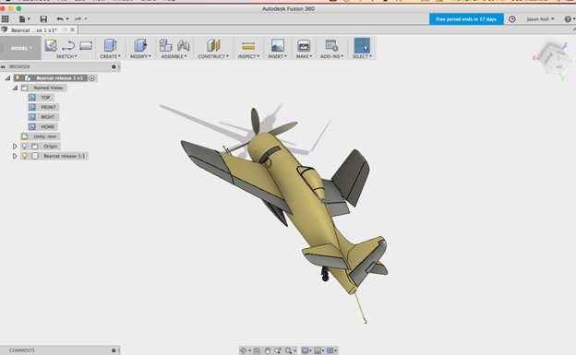
Task: Toggle visibility bulb of Bearcat release 1:1
Action: (x=24, y=156)
